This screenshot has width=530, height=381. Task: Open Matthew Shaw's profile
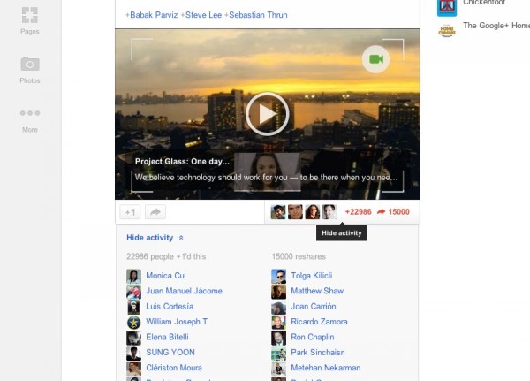tap(317, 291)
